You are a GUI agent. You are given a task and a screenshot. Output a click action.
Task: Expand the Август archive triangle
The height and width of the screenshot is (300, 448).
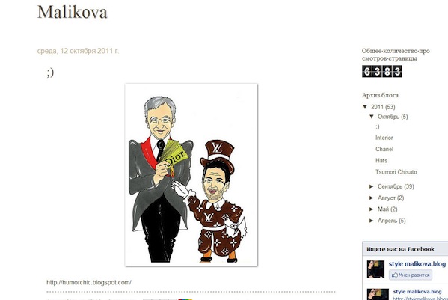pos(372,198)
